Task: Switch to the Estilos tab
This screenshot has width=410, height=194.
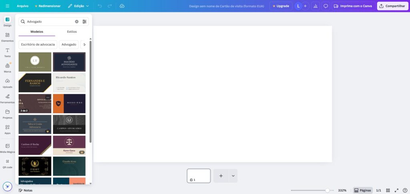Action: (72, 32)
